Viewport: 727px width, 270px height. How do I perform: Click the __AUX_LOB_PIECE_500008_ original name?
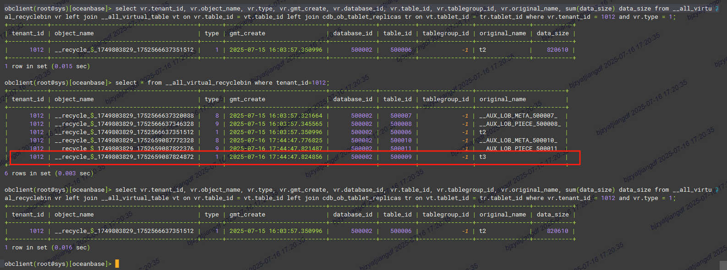[520, 124]
